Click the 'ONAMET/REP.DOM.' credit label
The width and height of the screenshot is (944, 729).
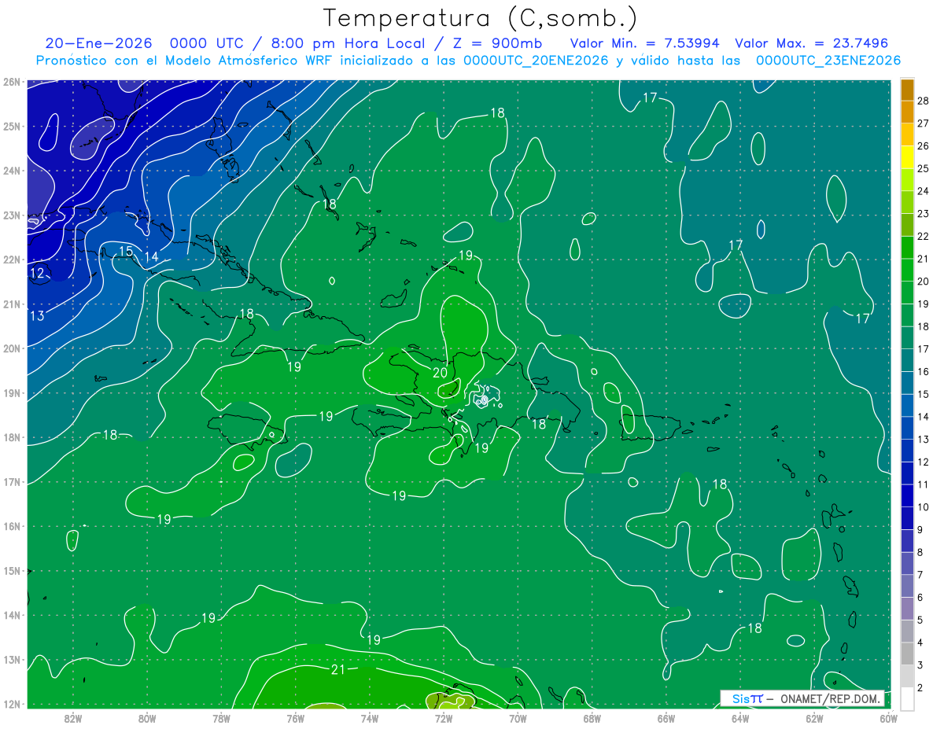point(829,698)
